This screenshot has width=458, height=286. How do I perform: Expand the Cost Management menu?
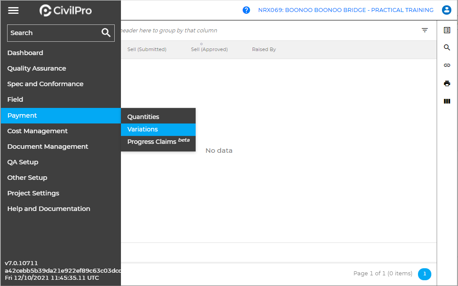click(38, 131)
